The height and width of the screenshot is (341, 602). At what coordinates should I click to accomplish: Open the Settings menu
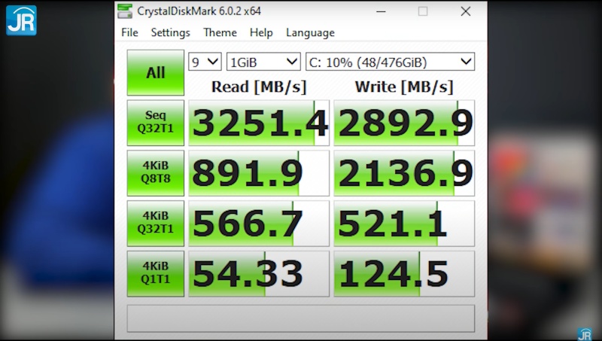click(x=171, y=32)
